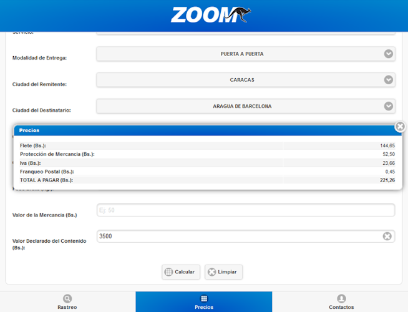Viewport: 408px width, 312px height.
Task: Click the Valor Declarado del Contenido label
Action: (x=49, y=245)
